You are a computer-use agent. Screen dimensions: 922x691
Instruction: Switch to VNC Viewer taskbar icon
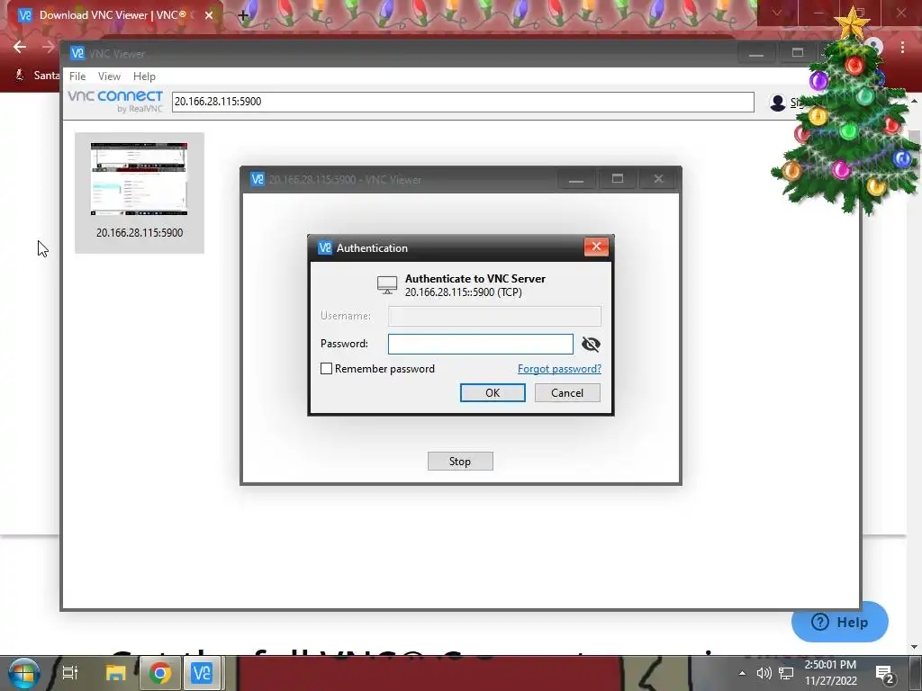point(202,673)
